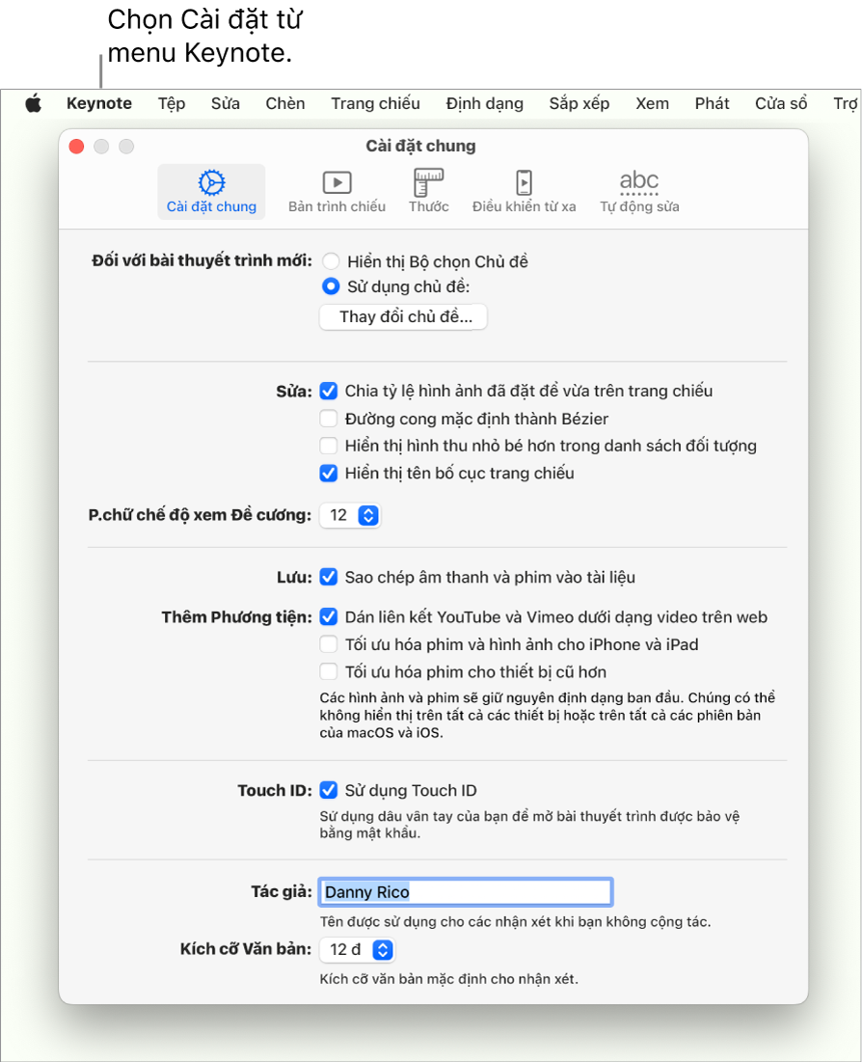Open the Thước rulers settings
Screen dimensions: 862x1062
[429, 192]
